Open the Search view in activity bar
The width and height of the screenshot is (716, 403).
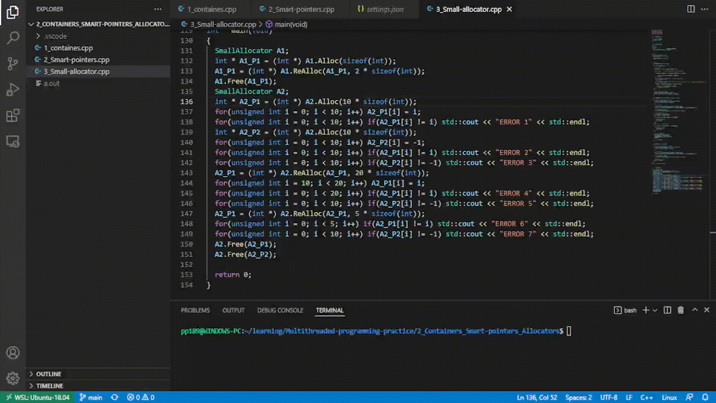(x=13, y=37)
